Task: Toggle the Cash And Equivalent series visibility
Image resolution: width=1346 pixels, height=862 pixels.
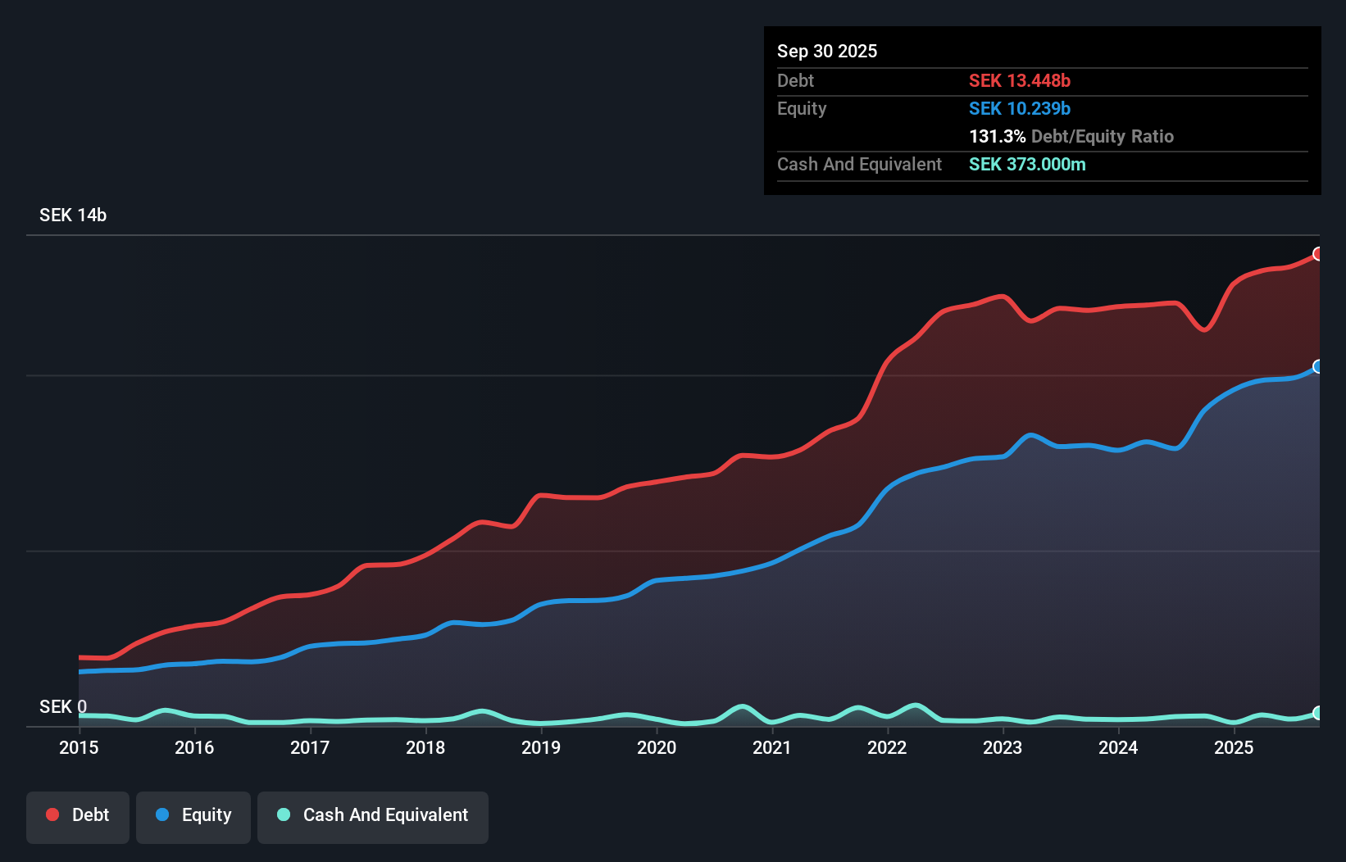Action: 373,815
